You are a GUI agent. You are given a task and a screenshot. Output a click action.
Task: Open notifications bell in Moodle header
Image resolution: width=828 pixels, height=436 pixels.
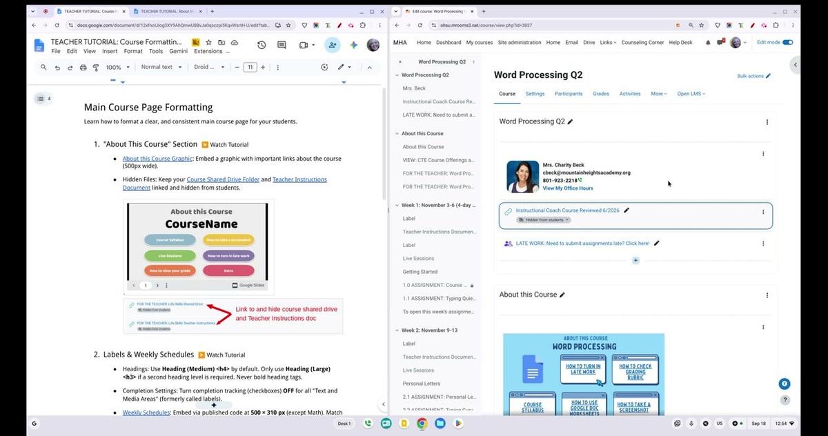click(708, 43)
